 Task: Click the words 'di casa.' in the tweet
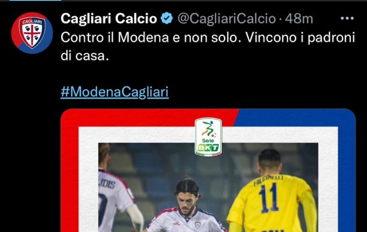(x=85, y=56)
